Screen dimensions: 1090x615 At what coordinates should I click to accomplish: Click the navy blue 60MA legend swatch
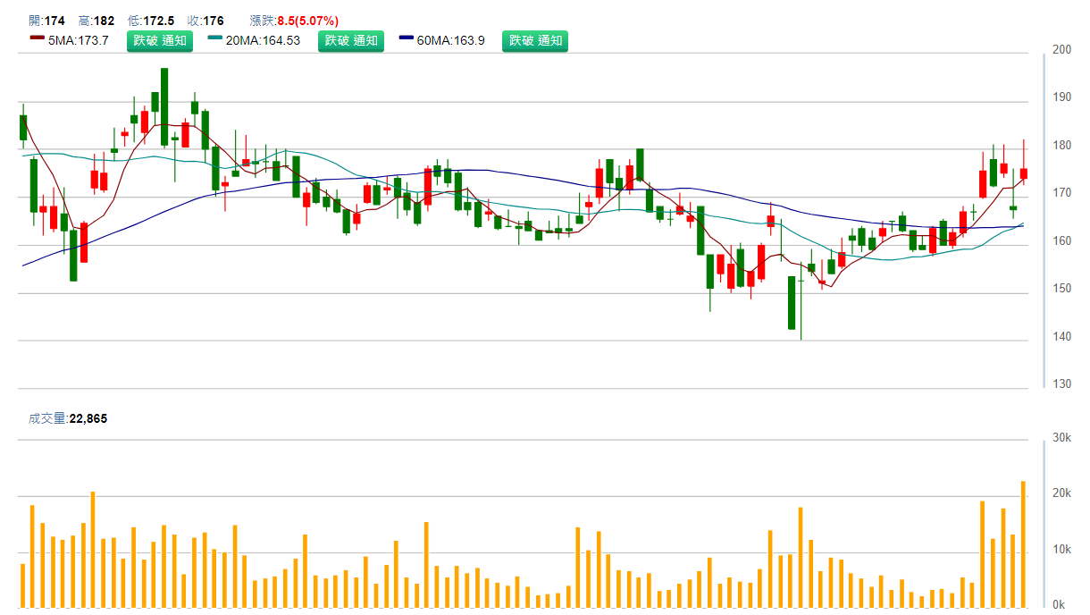click(x=407, y=39)
